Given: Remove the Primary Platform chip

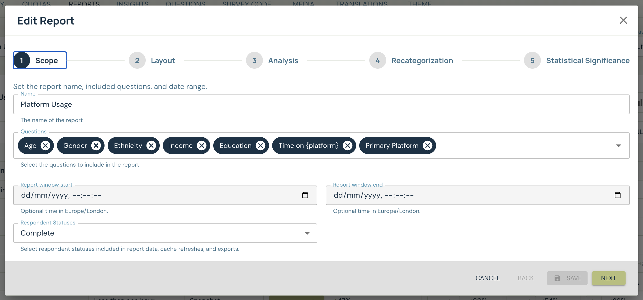Looking at the screenshot, I should (428, 146).
